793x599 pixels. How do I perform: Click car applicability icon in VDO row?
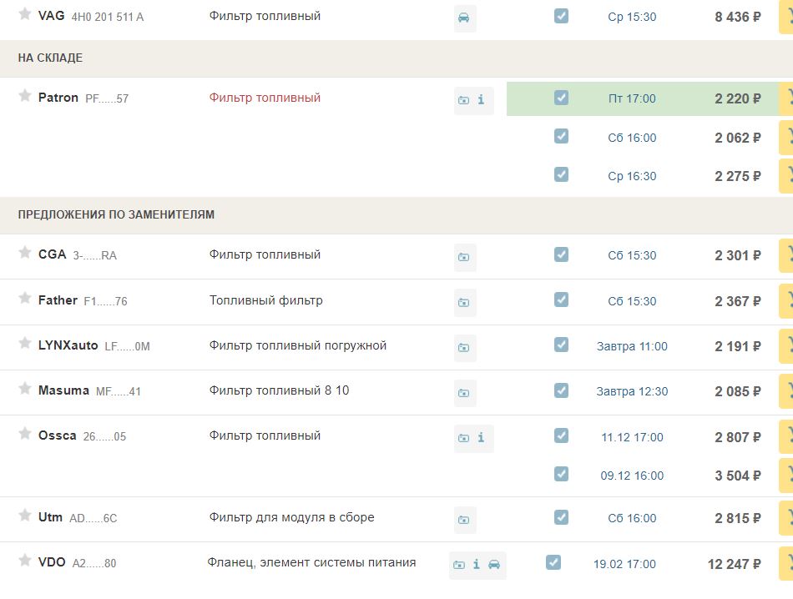(494, 565)
